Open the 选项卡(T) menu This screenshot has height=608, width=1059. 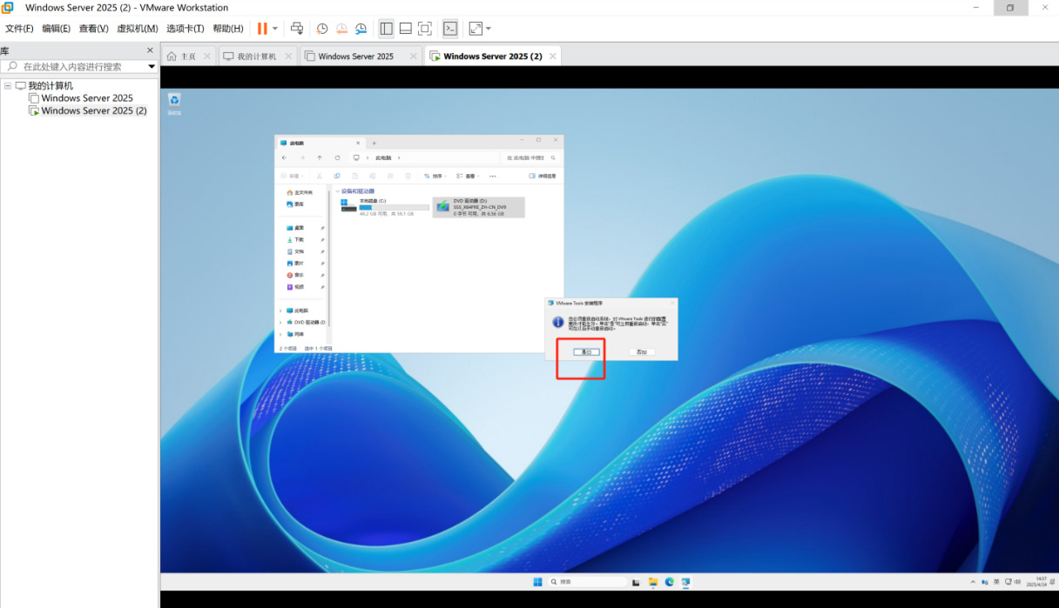click(185, 29)
